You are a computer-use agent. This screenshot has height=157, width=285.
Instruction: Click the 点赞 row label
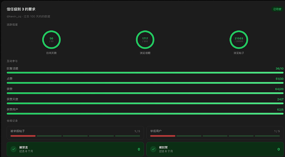point(9,79)
